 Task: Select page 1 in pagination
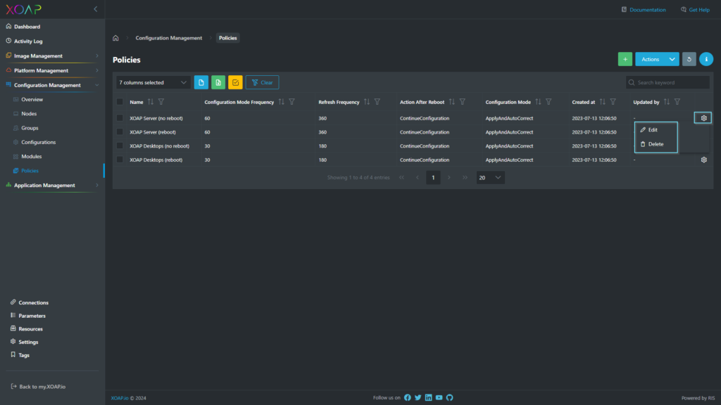[433, 178]
